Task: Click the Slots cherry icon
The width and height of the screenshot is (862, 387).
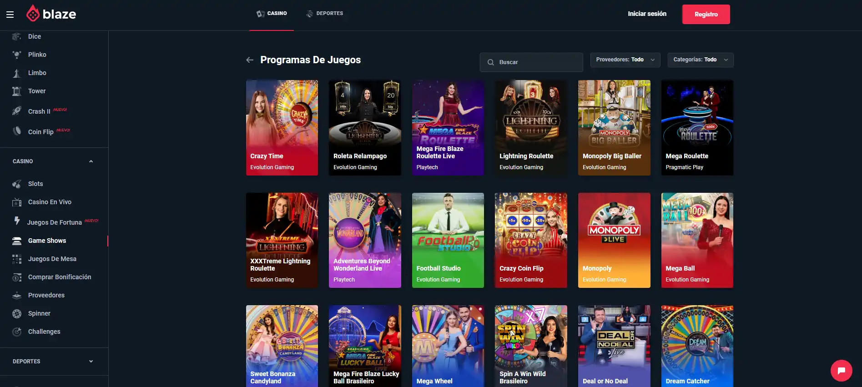Action: 17,184
